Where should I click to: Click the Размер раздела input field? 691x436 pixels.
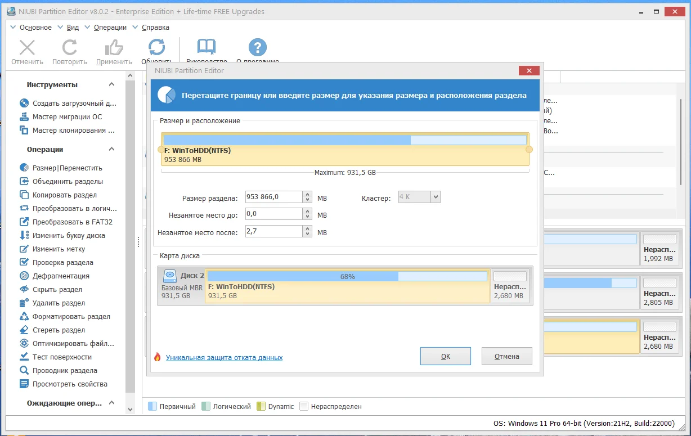coord(275,197)
